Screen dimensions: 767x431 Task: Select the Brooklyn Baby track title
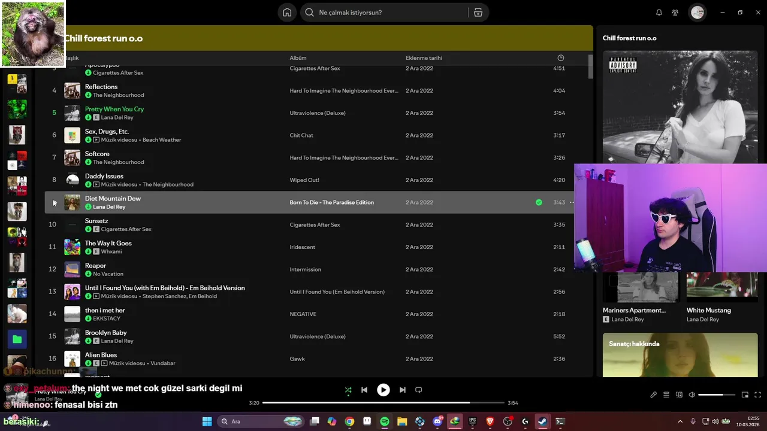(106, 332)
